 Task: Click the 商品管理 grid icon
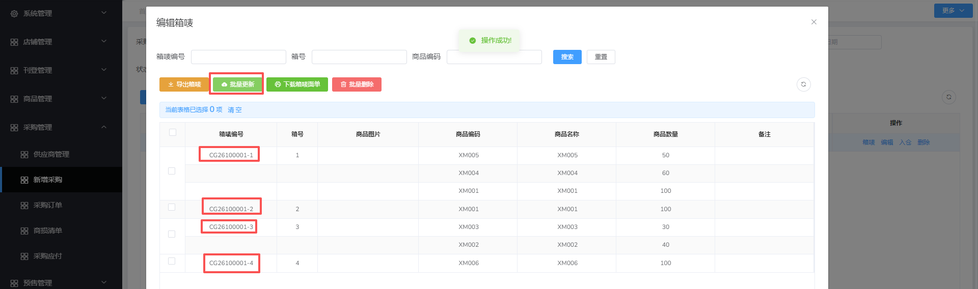tap(14, 99)
